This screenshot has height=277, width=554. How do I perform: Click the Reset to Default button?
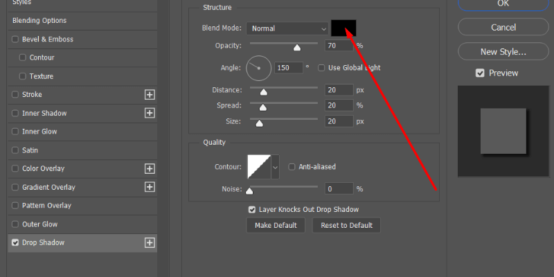[x=346, y=225]
